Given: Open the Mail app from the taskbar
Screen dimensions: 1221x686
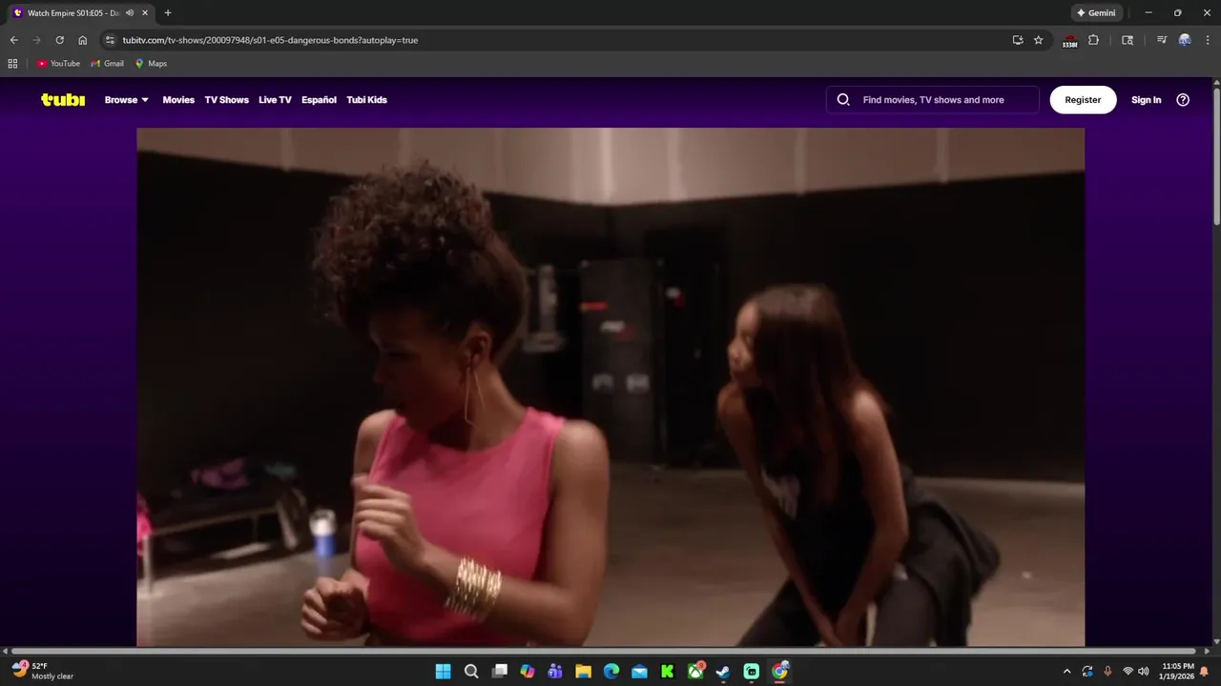Looking at the screenshot, I should 639,672.
